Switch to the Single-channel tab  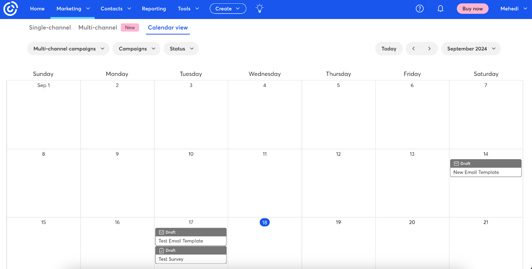tap(50, 28)
